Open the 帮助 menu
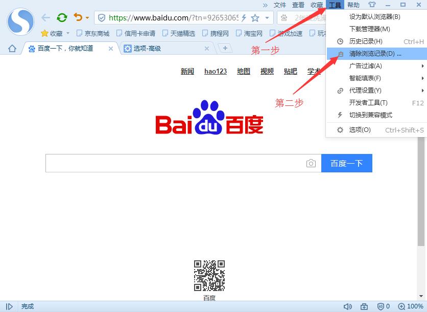The image size is (427, 312). pos(353,5)
